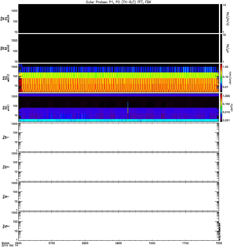Screen dimensions: 237x252
Task: Click the "(V/m)²/Hz" color bar unit label
Action: point(228,19)
